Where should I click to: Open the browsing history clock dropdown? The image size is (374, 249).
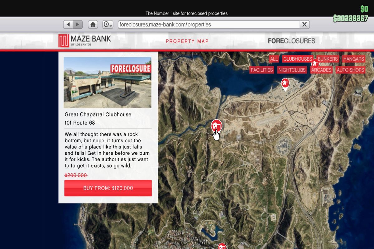click(108, 24)
